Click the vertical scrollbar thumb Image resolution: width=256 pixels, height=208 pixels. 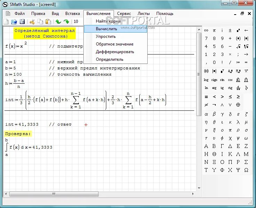point(199,74)
